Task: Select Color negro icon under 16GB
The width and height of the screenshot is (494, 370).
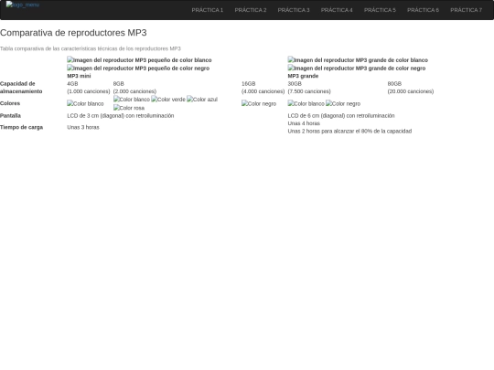Action: click(x=259, y=103)
